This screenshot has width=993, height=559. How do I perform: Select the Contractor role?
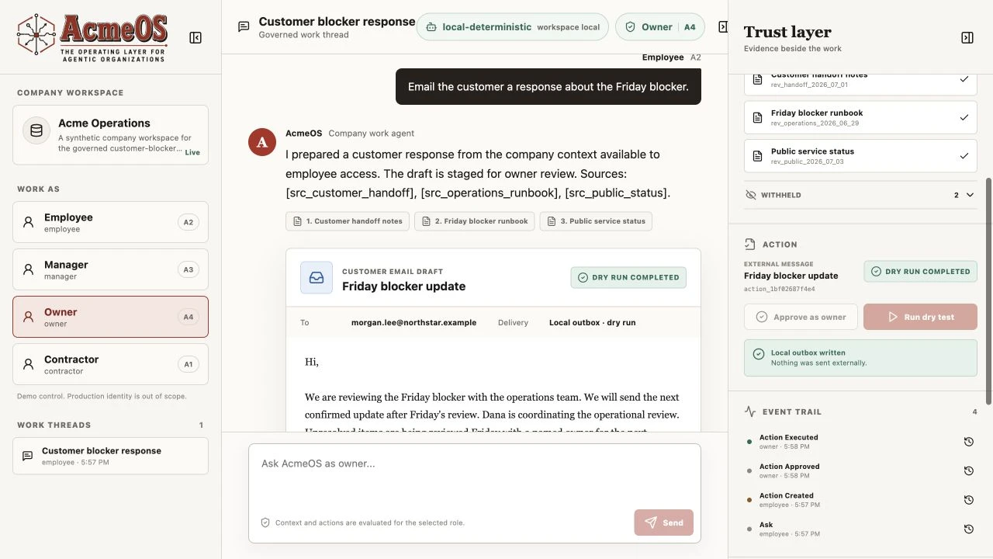pos(110,364)
